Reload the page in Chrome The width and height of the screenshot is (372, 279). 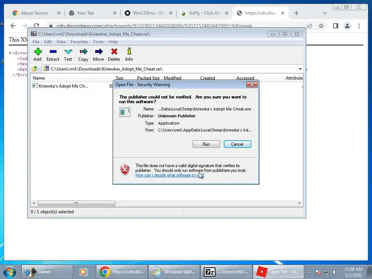36,26
